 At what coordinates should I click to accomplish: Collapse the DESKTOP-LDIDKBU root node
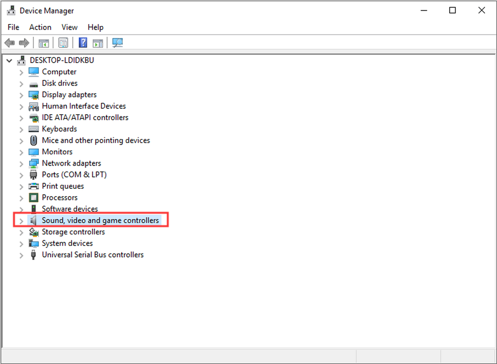10,60
